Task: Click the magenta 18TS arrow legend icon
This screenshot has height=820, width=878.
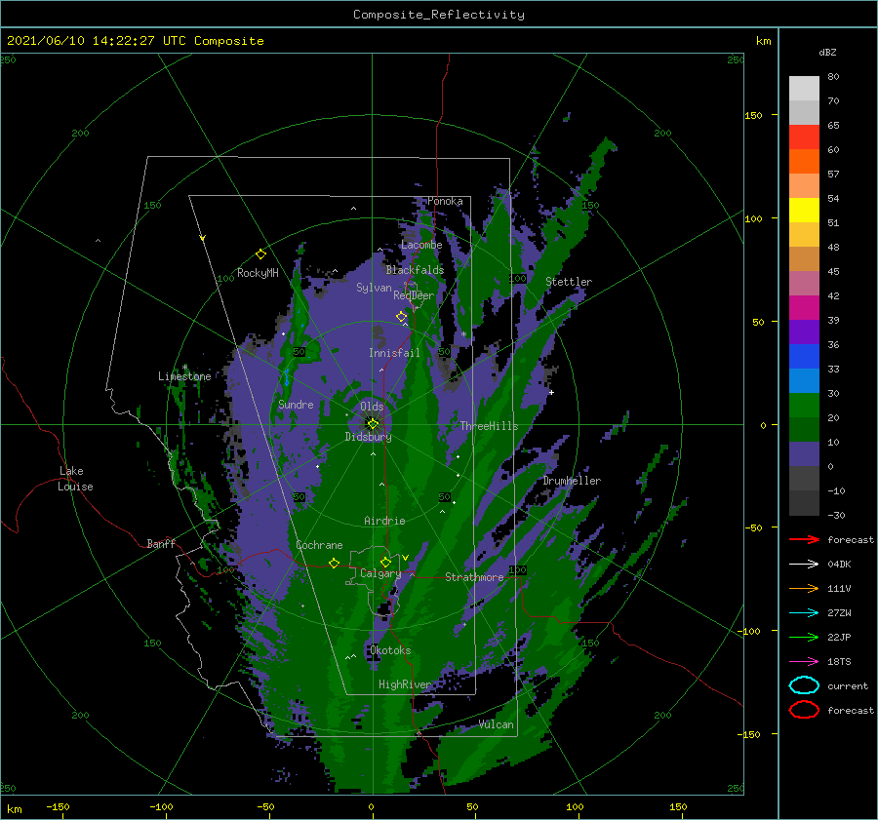Action: tap(804, 662)
